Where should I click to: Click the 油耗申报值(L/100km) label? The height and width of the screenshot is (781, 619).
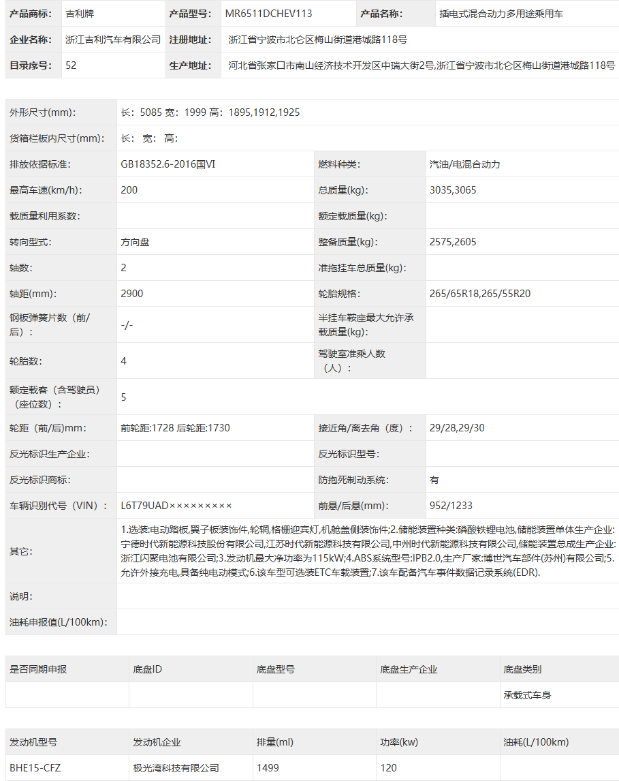pyautogui.click(x=59, y=622)
